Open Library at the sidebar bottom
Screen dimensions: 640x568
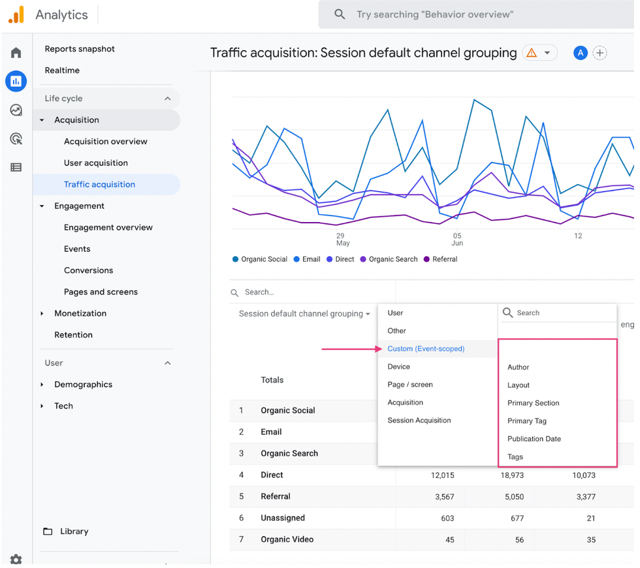click(x=74, y=531)
